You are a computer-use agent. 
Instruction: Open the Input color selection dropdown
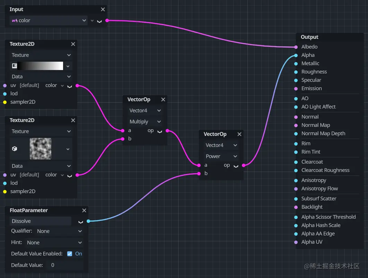(x=49, y=20)
